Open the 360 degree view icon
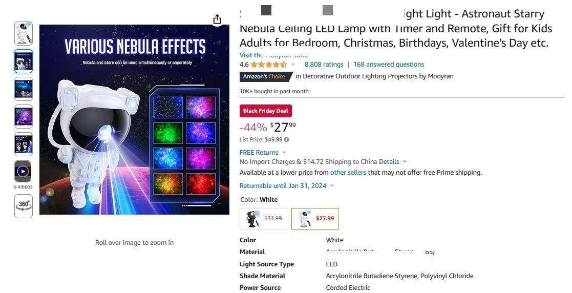572x293 pixels. (24, 206)
